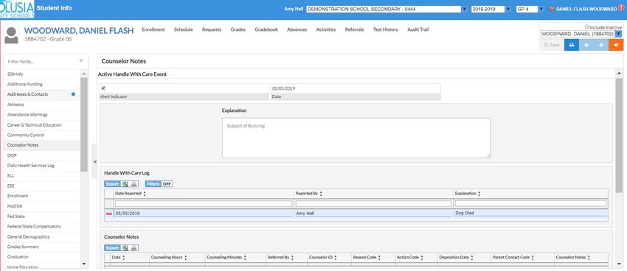Sort Counselor Notes by Date
Screen dimensions: 627x271
(124, 258)
